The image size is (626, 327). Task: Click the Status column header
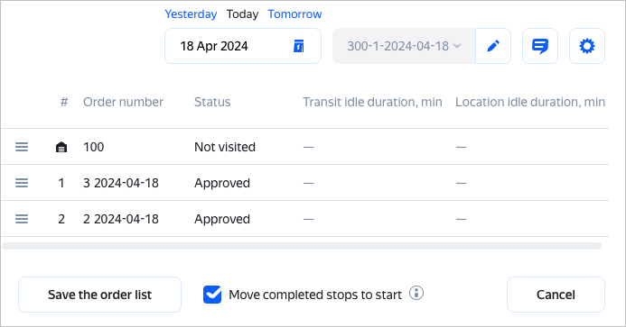pos(212,103)
